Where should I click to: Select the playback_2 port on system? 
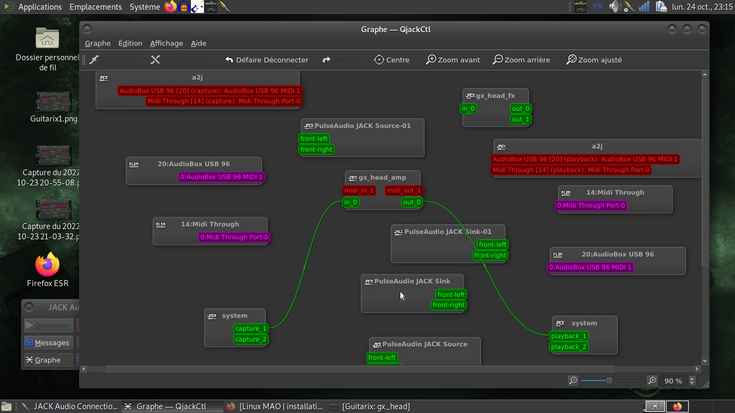(569, 347)
